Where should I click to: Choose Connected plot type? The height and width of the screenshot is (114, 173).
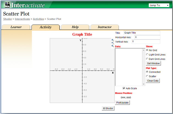(147, 72)
